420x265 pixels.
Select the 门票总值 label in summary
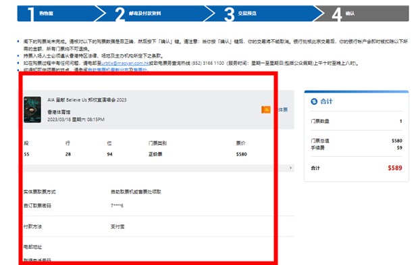[x=320, y=141]
